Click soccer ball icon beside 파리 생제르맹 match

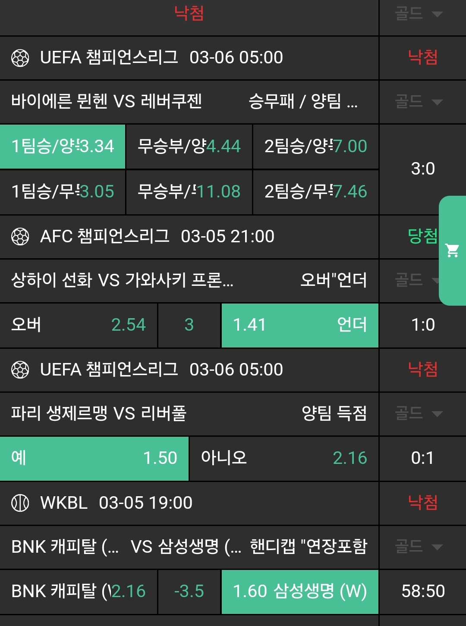[x=20, y=370]
